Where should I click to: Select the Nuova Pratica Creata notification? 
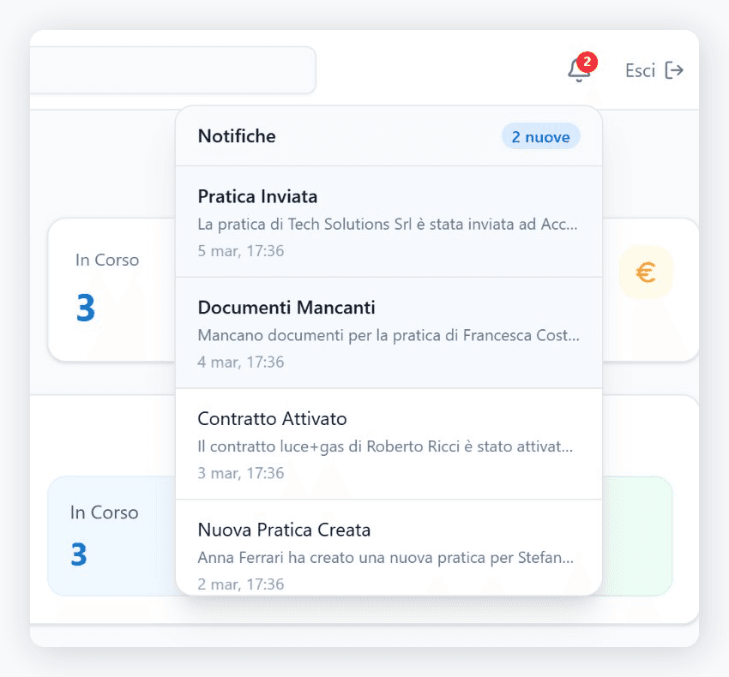pos(283,530)
